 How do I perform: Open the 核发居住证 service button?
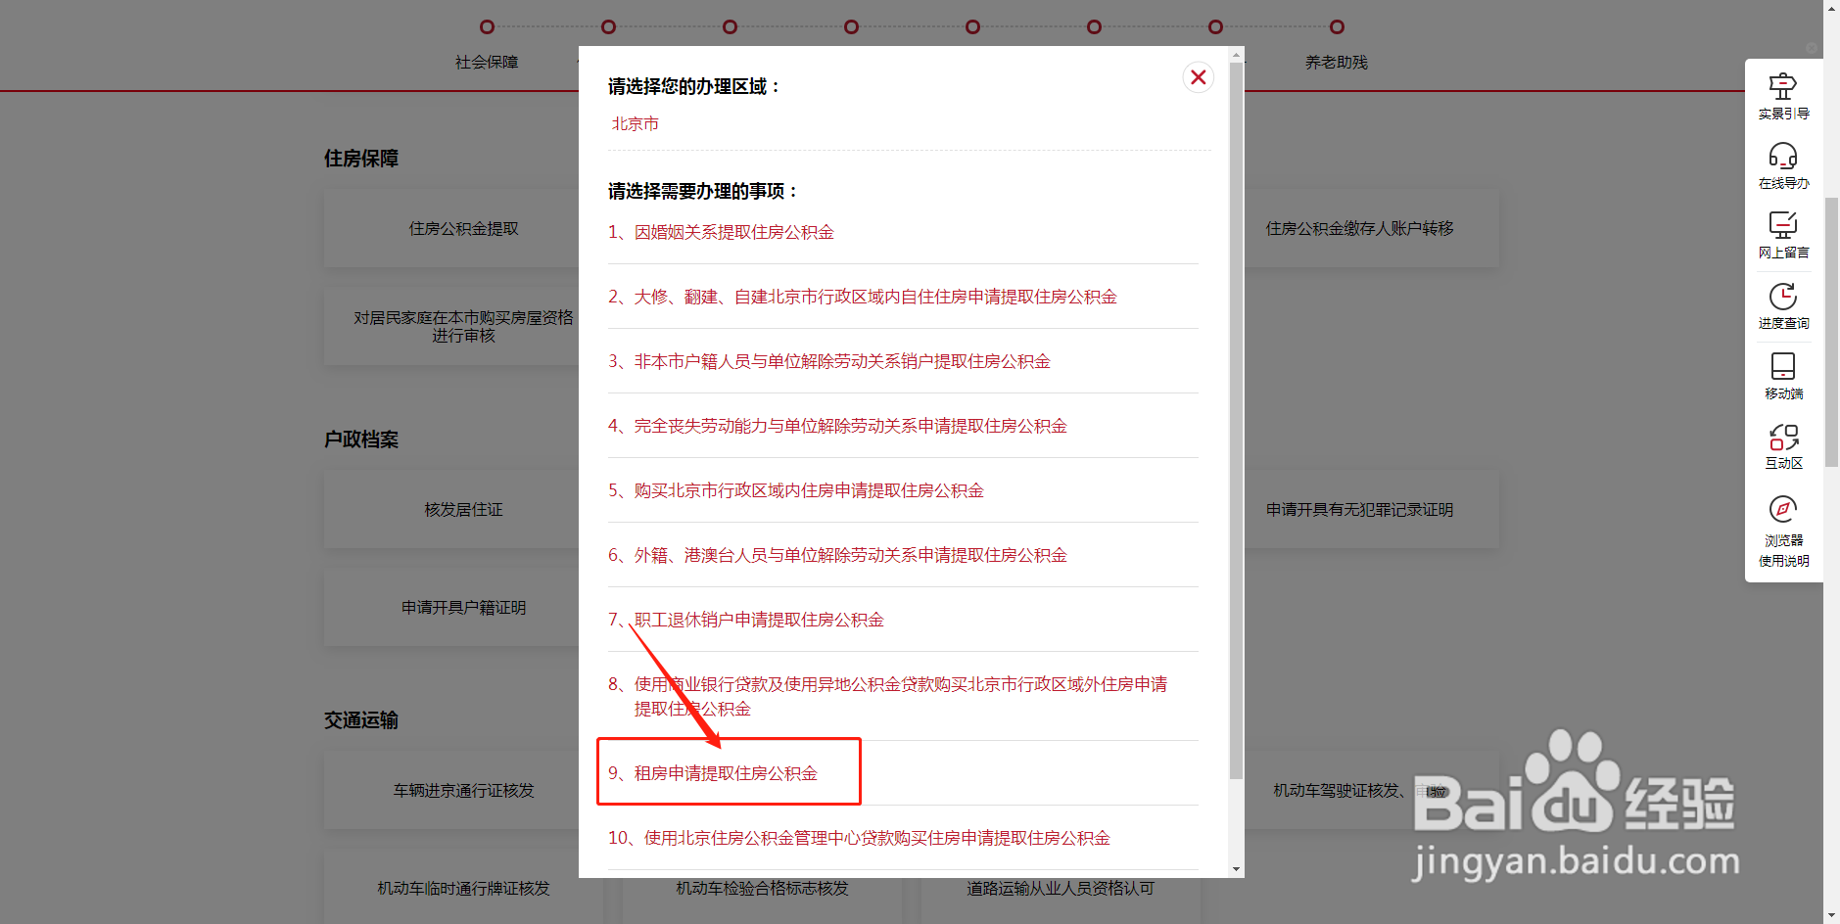tap(464, 509)
